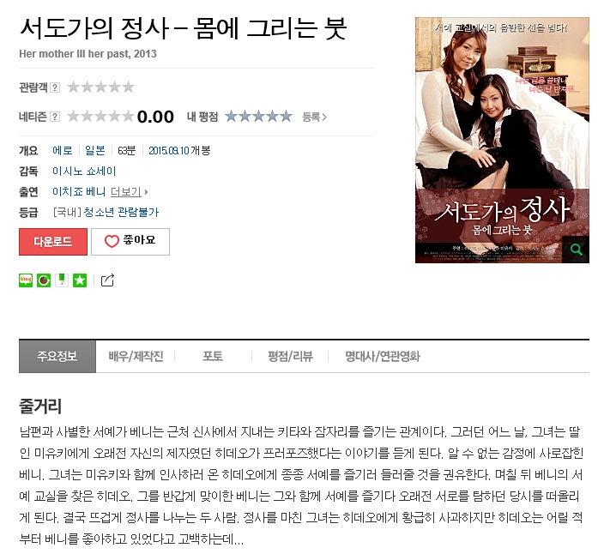Go to 명대사/연관영화 tab

pos(383,356)
